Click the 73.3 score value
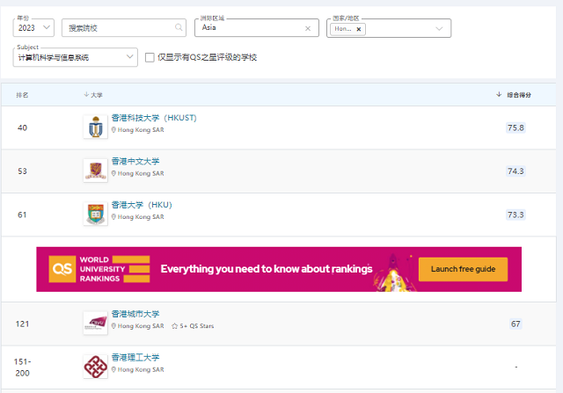The image size is (563, 393). coord(515,215)
